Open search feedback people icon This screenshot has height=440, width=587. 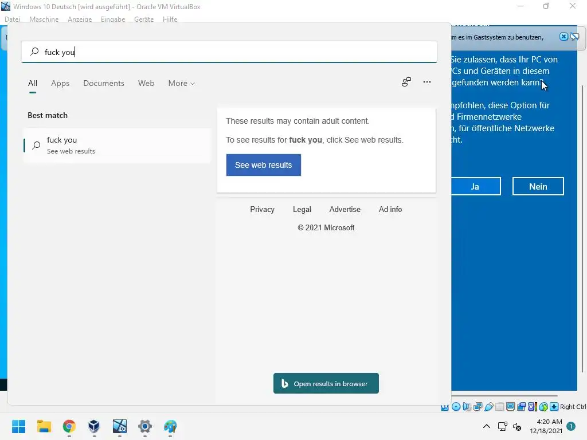pyautogui.click(x=406, y=82)
